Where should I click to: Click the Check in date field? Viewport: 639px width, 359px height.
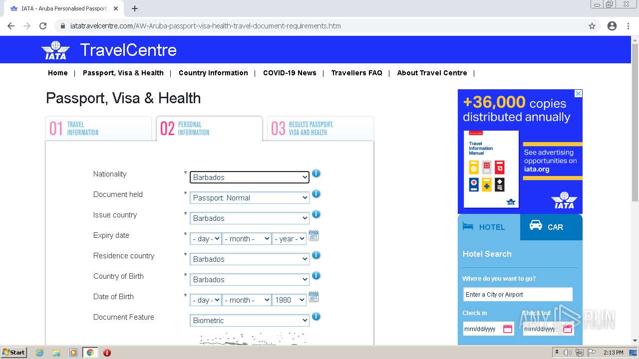click(x=488, y=329)
